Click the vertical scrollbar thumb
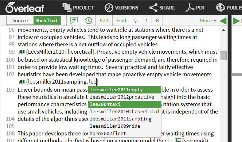The image size is (242, 142). (x=223, y=55)
